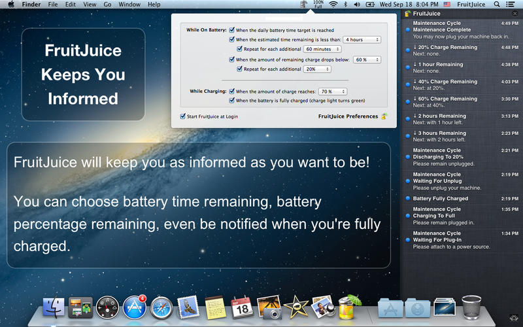The height and width of the screenshot is (327, 523).
Task: Open the 70 % charge reaches dropdown
Action: (x=333, y=91)
